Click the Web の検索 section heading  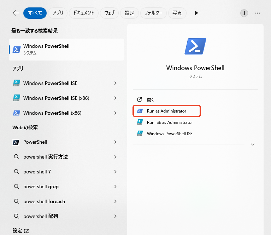(x=25, y=127)
